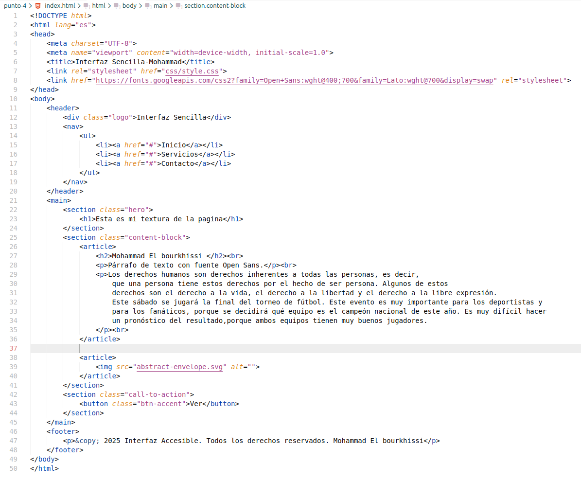The width and height of the screenshot is (581, 481).
Task: Click the HTML5 file icon in breadcrumb
Action: (x=38, y=6)
